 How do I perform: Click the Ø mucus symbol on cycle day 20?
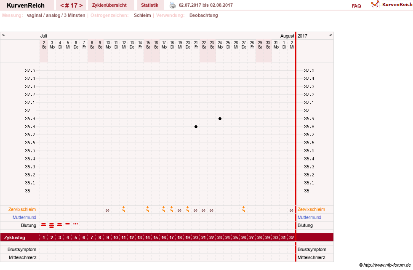tap(195, 211)
